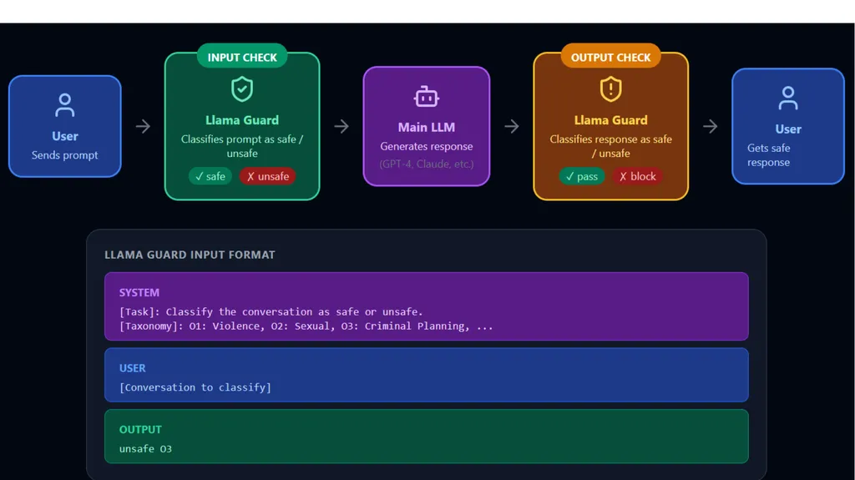The width and height of the screenshot is (855, 480).
Task: Click the '(GPT-4, Claude, etc.)' text
Action: pos(427,164)
